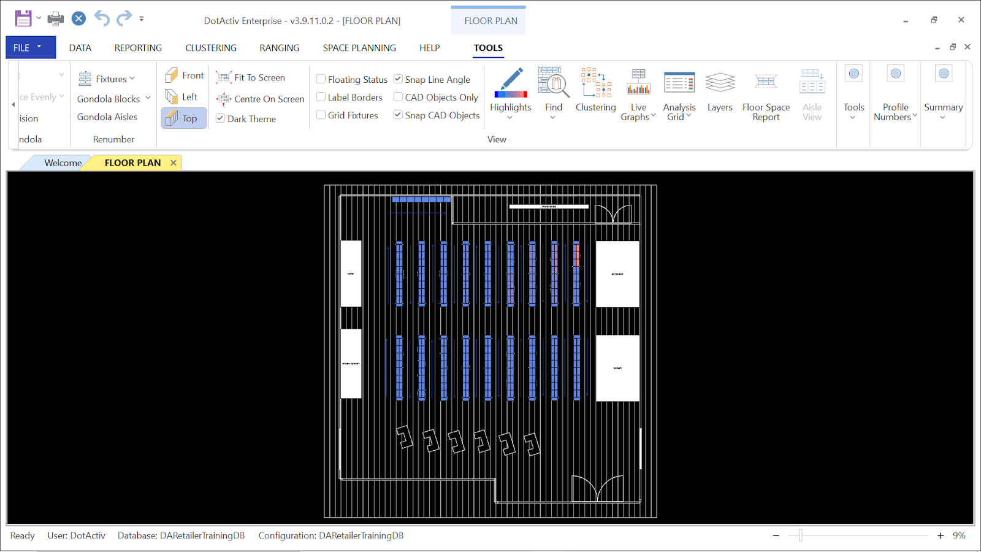Image resolution: width=981 pixels, height=552 pixels.
Task: Expand the Analysis Grid dropdown
Action: coord(679,112)
